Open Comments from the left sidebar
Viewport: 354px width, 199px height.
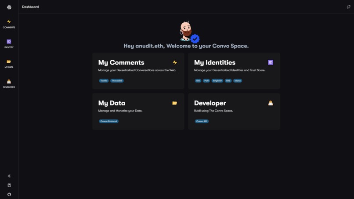point(9,24)
